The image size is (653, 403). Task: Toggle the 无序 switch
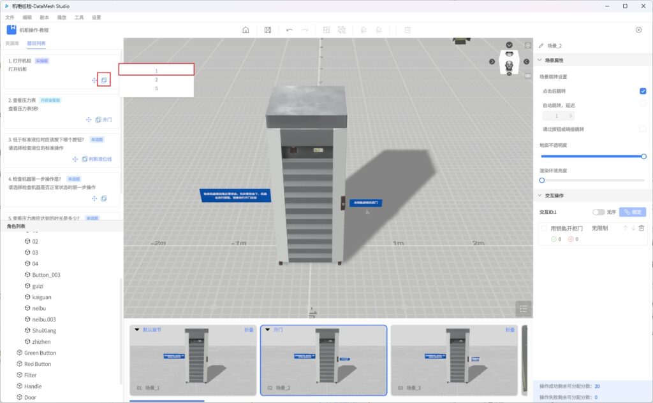(x=598, y=212)
